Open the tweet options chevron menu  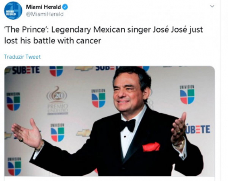coord(212,6)
